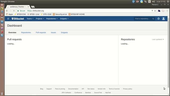Click the HP icon in system tray
This screenshot has width=170, height=96.
pyautogui.click(x=133, y=2)
